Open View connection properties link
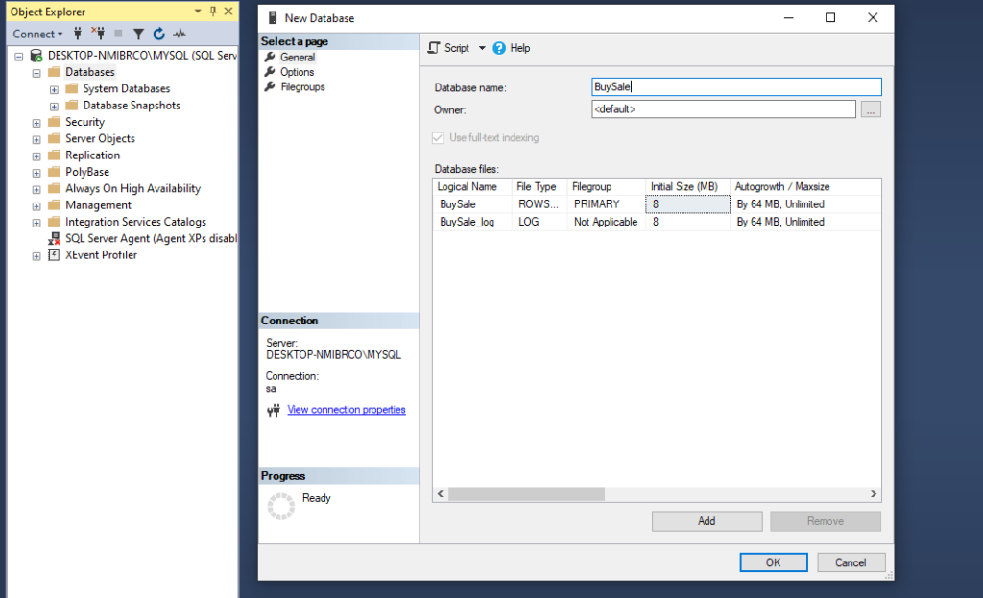The height and width of the screenshot is (598, 983). (x=347, y=409)
